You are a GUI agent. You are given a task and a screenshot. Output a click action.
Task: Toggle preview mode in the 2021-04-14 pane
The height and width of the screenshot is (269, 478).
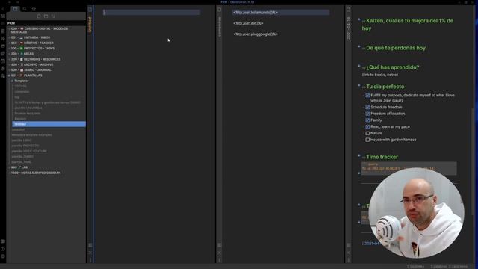click(349, 245)
